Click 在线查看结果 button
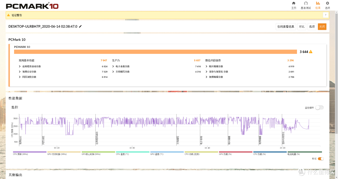This screenshot has width=338, height=179. pyautogui.click(x=286, y=27)
